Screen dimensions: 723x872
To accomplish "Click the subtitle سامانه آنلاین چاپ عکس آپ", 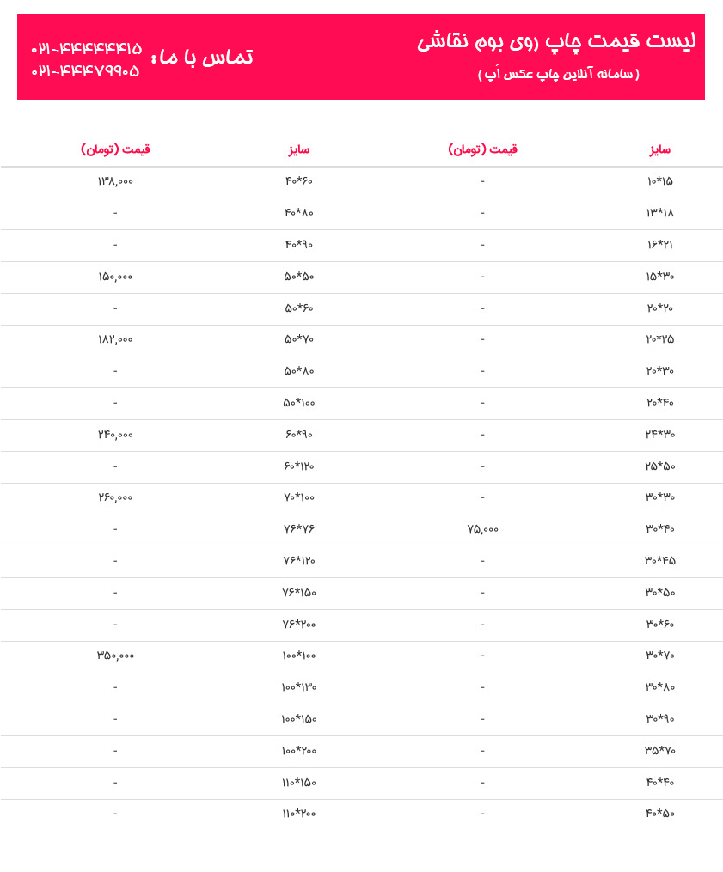I will point(558,73).
